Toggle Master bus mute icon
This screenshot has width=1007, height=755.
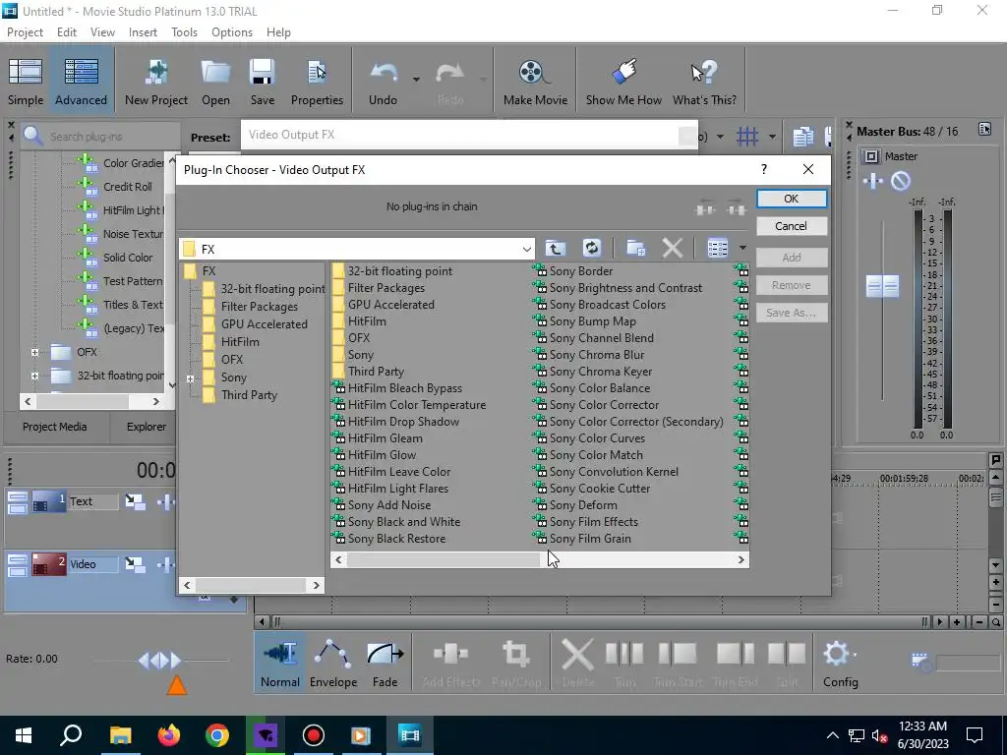(x=901, y=182)
